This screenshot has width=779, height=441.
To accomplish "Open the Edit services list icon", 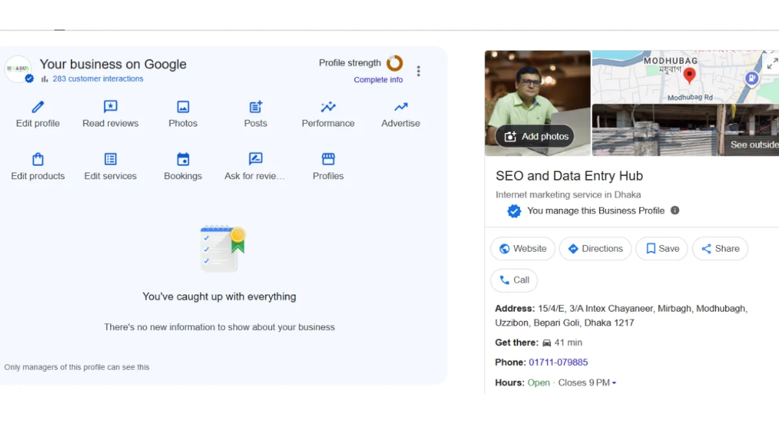I will (x=110, y=160).
